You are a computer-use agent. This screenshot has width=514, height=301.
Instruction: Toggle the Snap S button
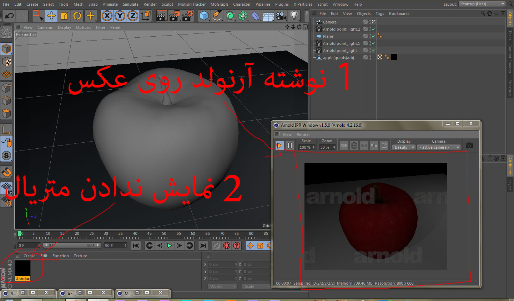pos(6,155)
